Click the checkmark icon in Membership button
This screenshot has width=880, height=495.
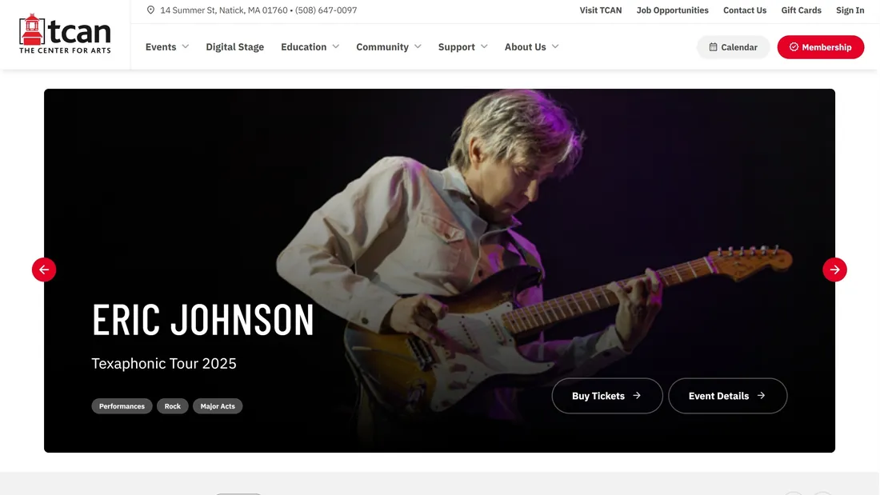(794, 47)
